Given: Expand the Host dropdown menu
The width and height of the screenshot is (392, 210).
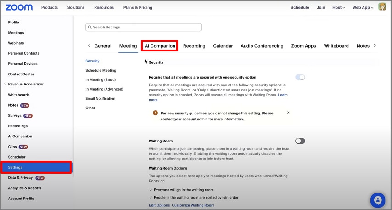Looking at the screenshot, I should (338, 7).
